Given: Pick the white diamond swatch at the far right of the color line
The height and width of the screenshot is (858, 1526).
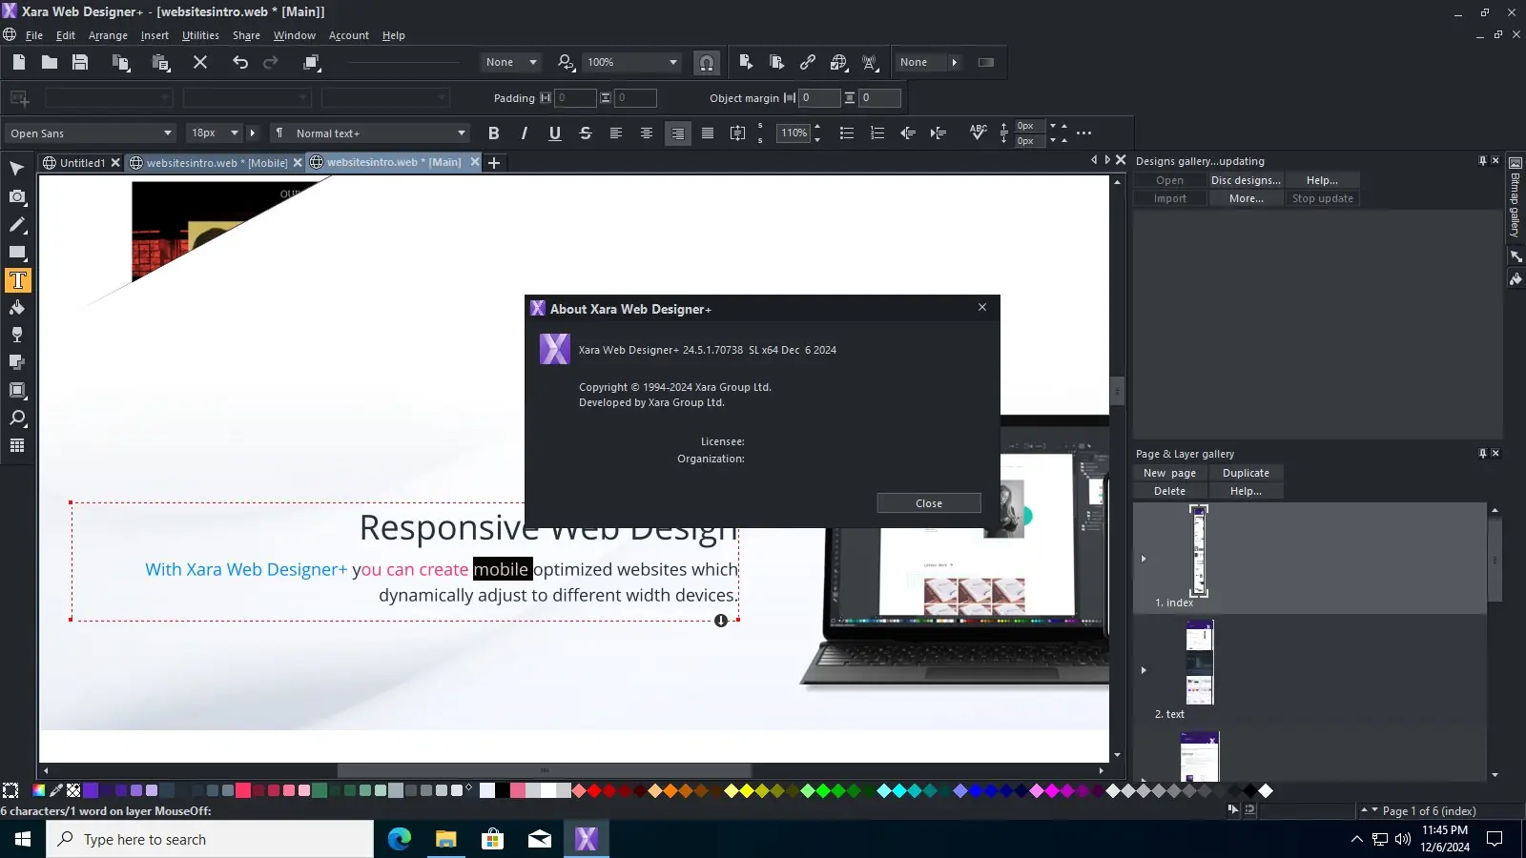Looking at the screenshot, I should 1266,790.
